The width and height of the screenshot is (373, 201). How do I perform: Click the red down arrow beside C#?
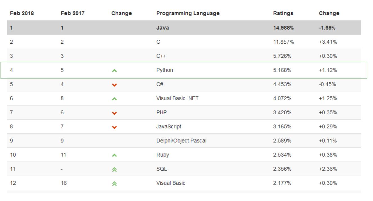pyautogui.click(x=114, y=85)
